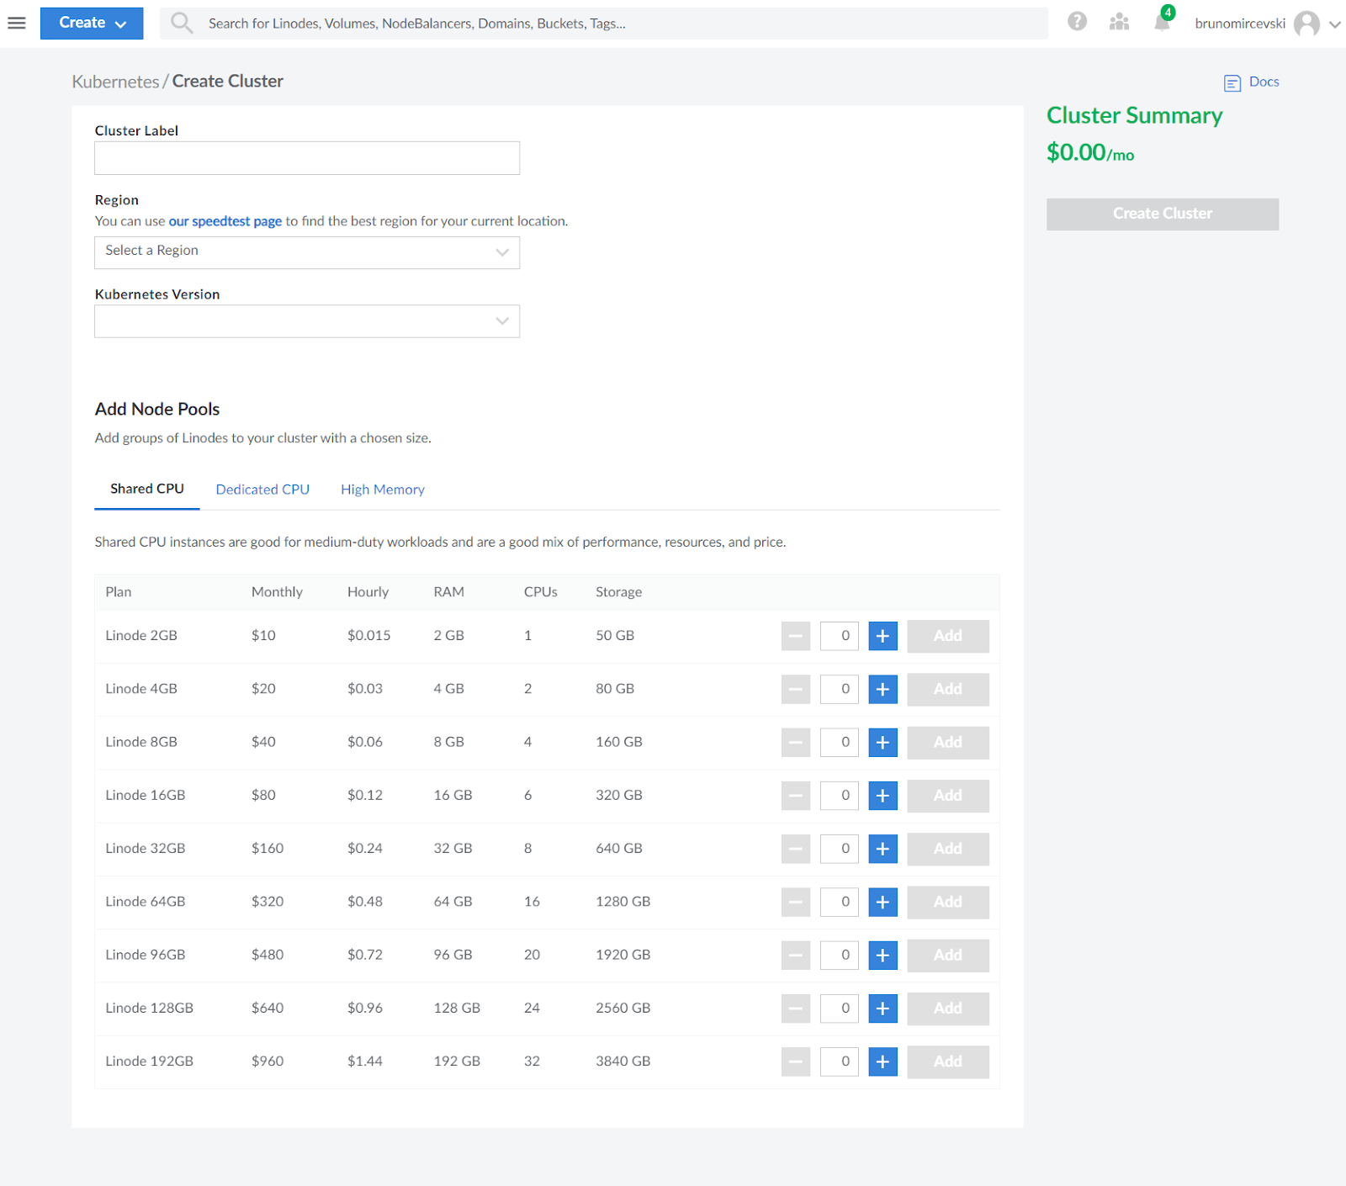The width and height of the screenshot is (1346, 1186).
Task: Click the Linode 16GB quantity field
Action: point(840,796)
